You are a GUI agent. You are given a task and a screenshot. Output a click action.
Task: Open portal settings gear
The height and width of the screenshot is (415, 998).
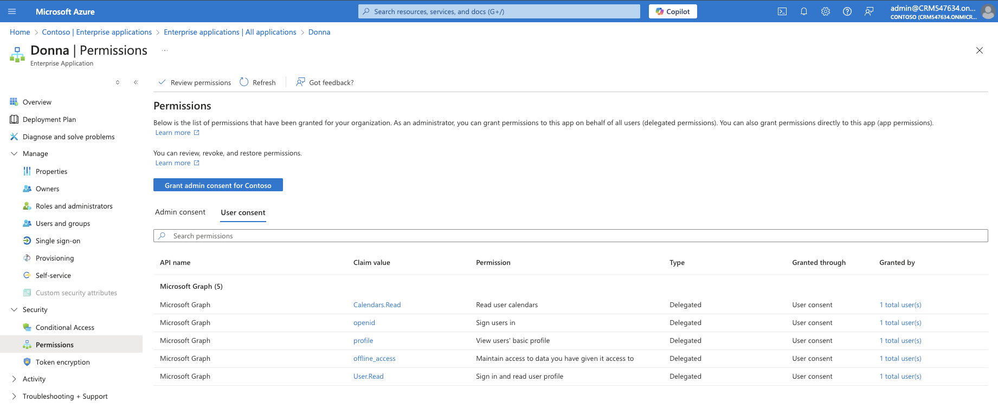click(826, 11)
